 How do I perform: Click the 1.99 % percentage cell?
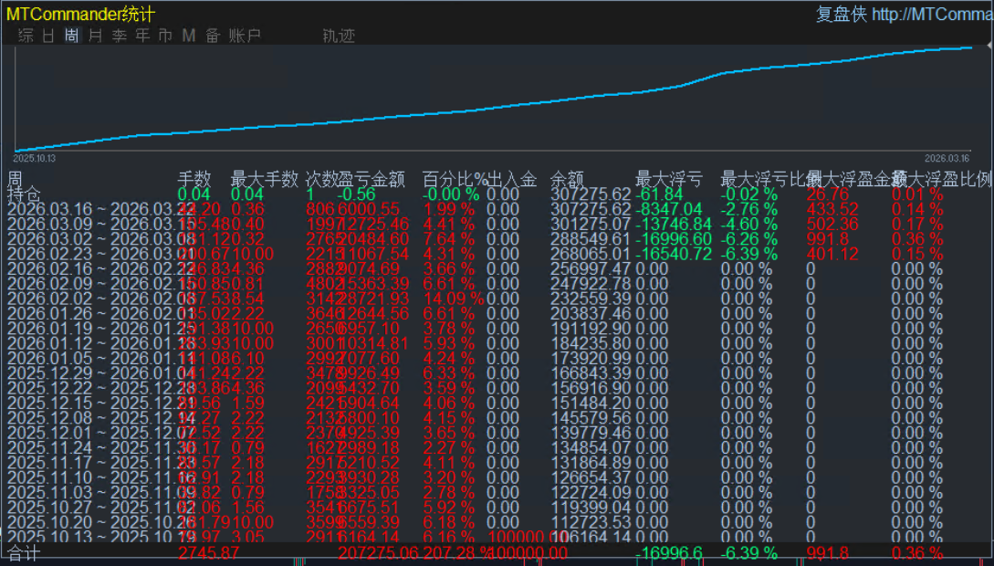[449, 209]
